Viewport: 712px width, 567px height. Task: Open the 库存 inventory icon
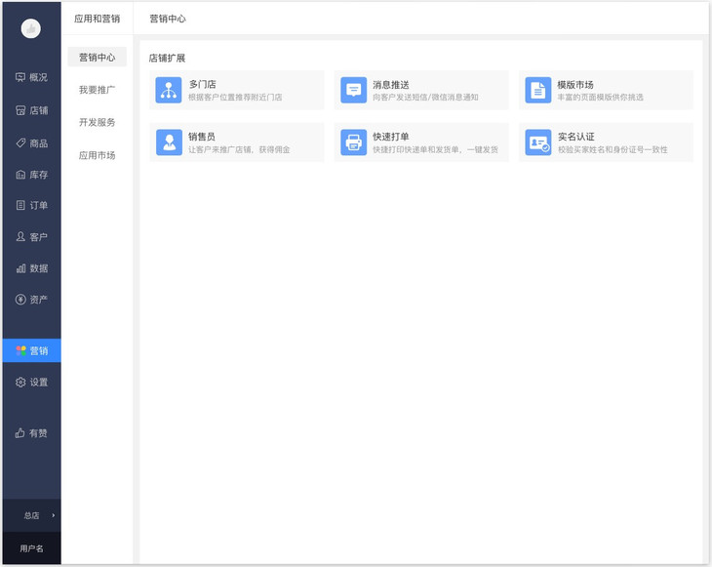(x=20, y=175)
